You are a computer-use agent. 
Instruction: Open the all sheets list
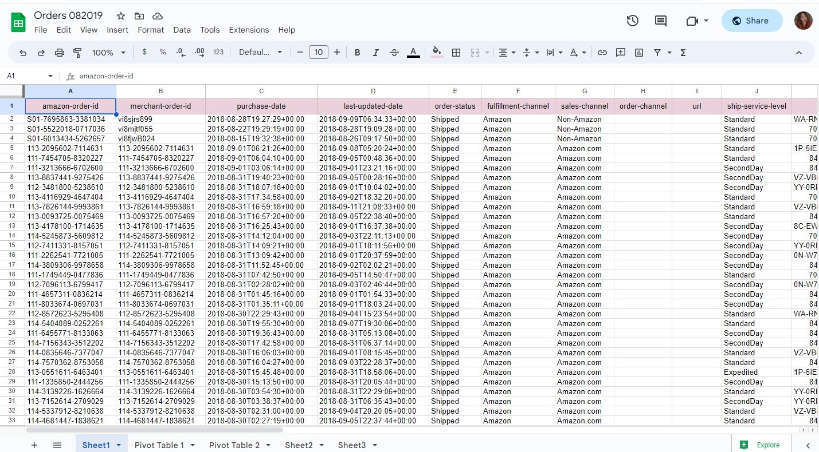(57, 445)
